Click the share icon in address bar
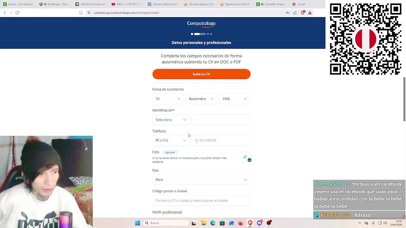The image size is (406, 228). pos(295,13)
